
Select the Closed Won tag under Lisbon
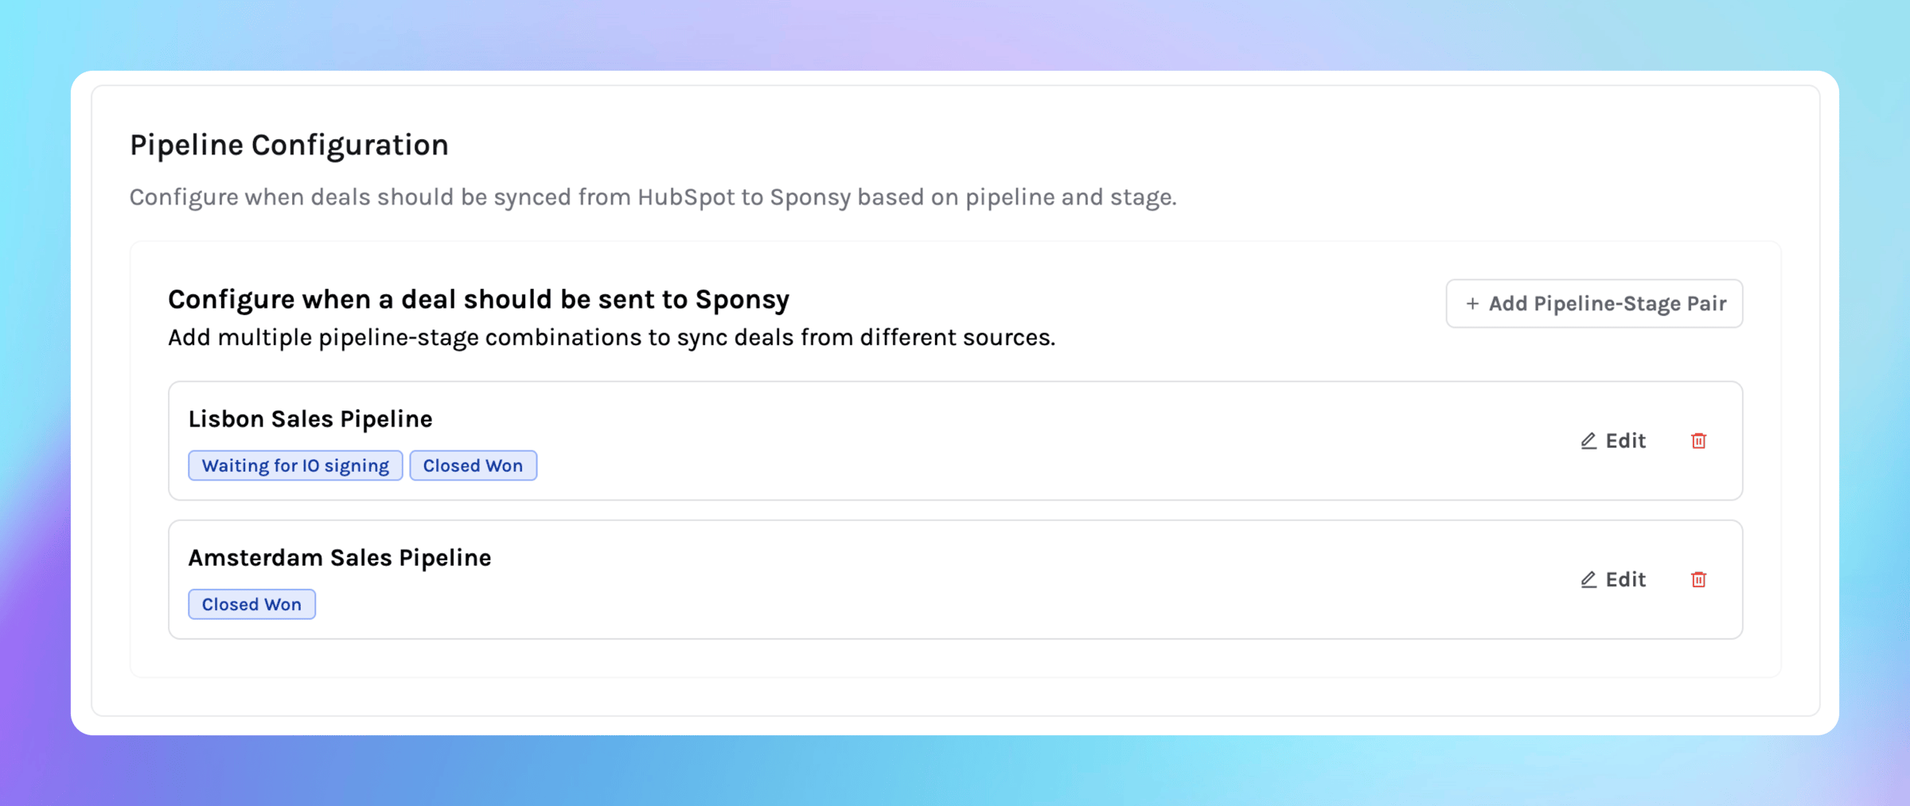pyautogui.click(x=473, y=465)
